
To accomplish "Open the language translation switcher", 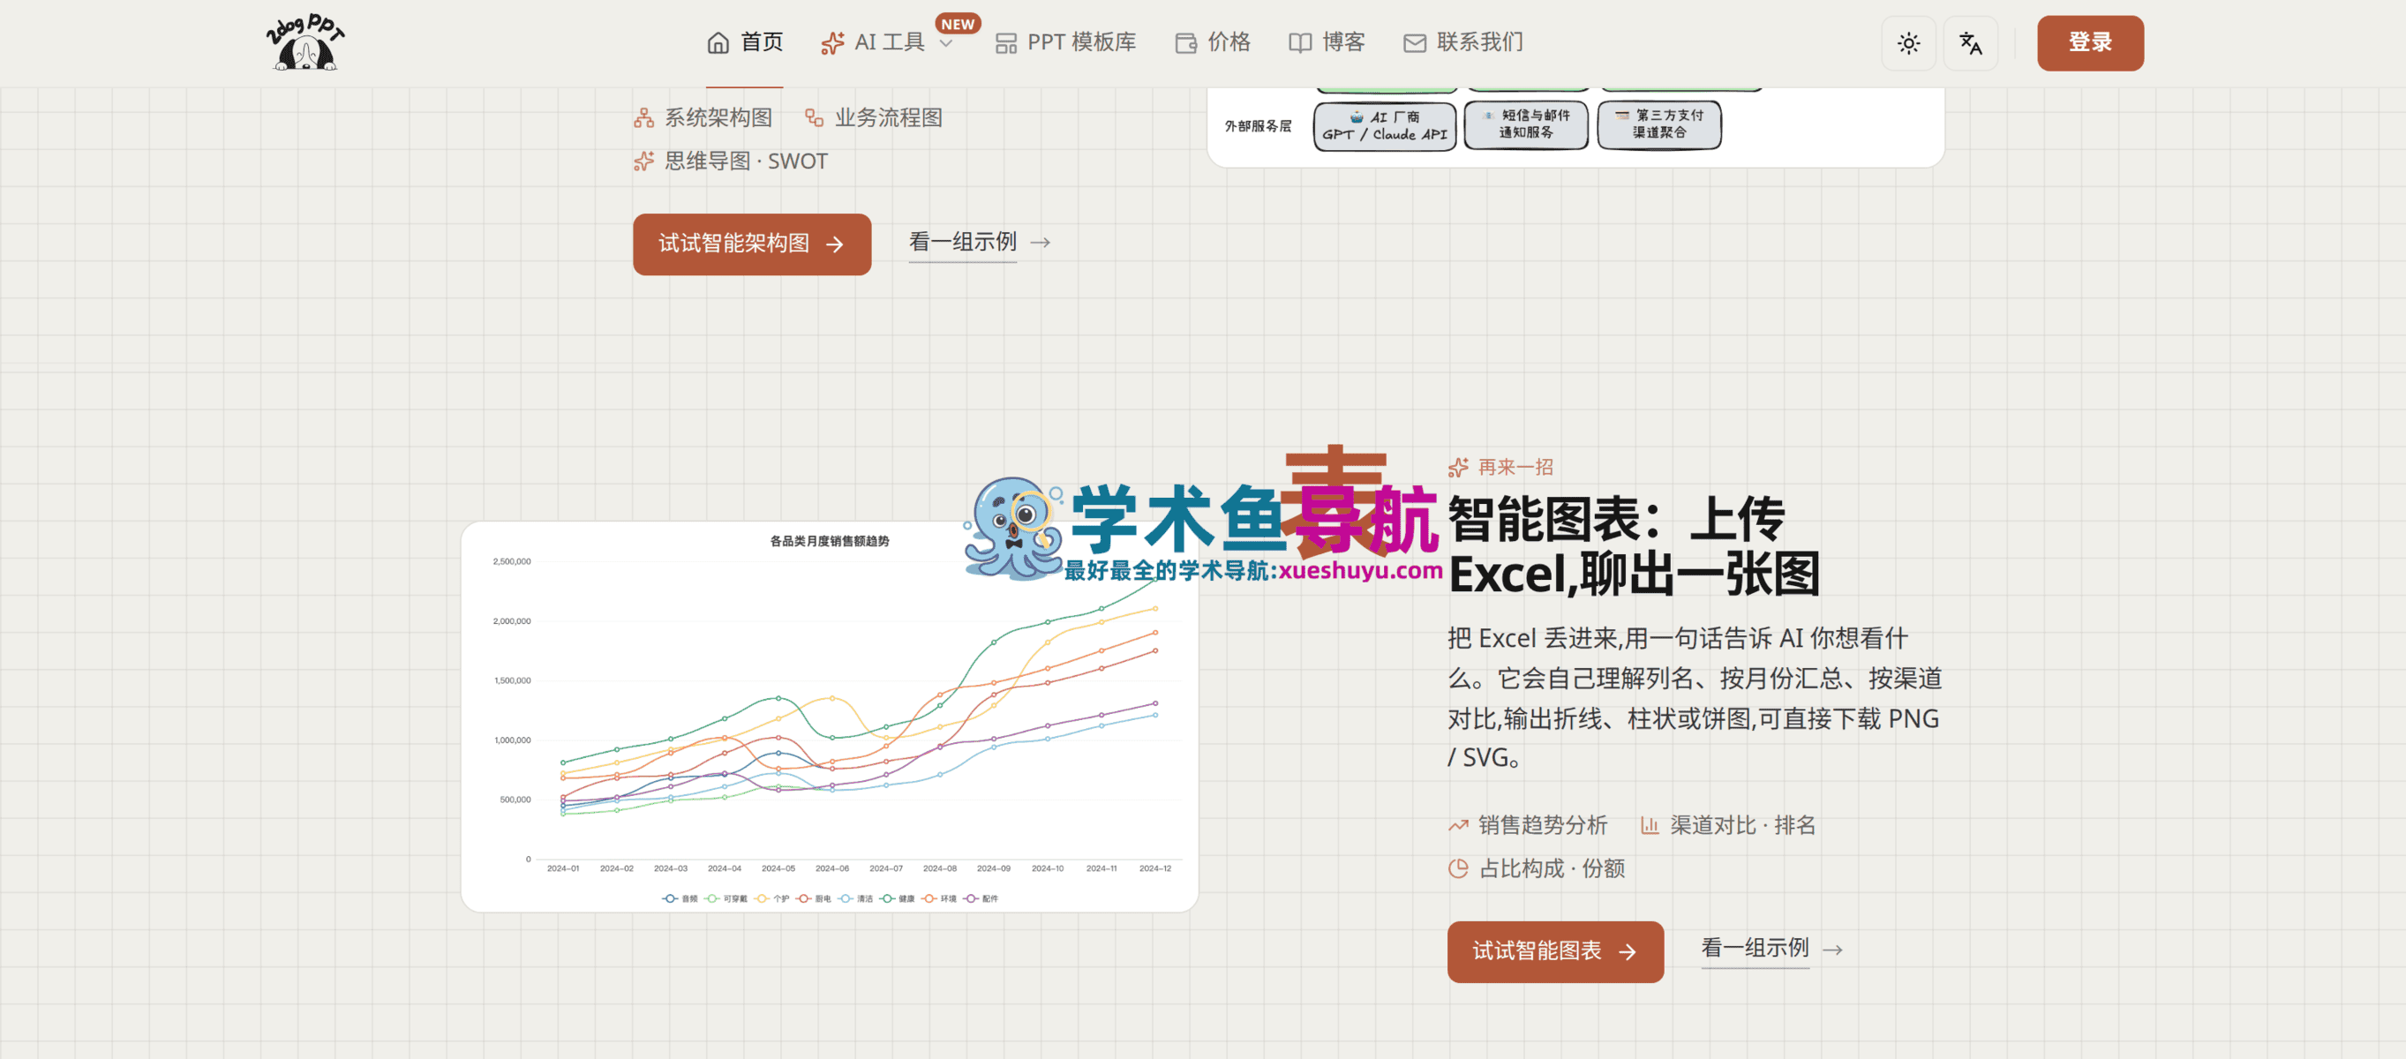I will 1970,43.
